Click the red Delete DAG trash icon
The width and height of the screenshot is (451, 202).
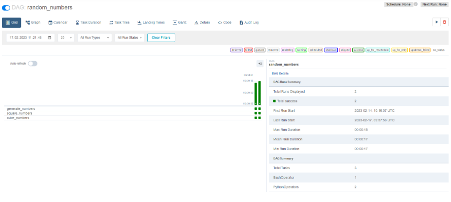click(444, 22)
